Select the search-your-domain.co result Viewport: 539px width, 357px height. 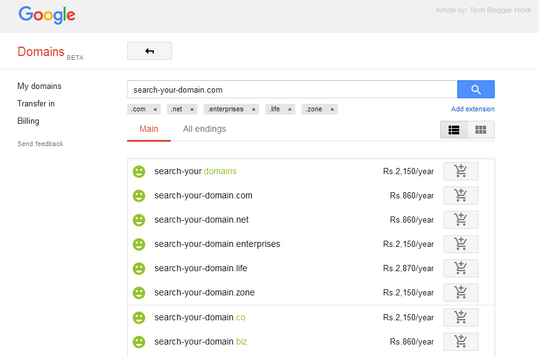(x=200, y=318)
